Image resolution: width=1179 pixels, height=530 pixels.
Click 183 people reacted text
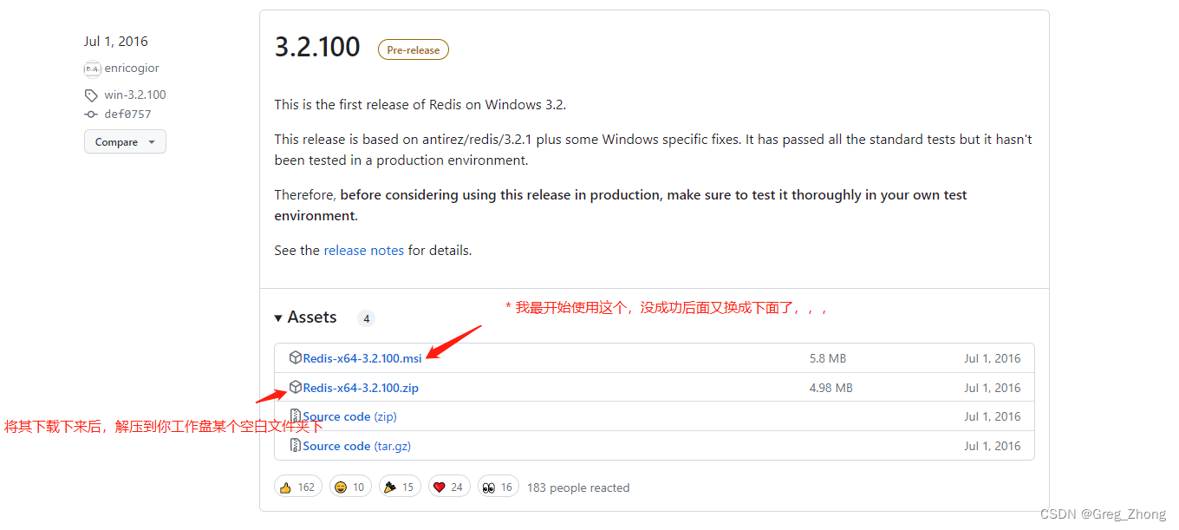[x=578, y=487]
